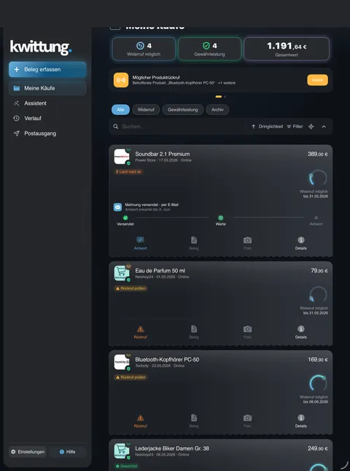Click the 389,00 € price on Soundbar card
This screenshot has width=350, height=471.
click(x=317, y=154)
